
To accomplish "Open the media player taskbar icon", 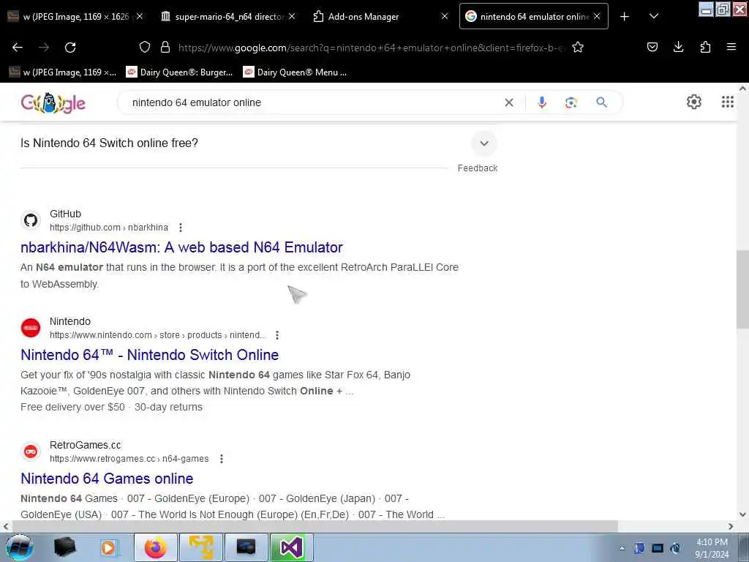I will [108, 547].
